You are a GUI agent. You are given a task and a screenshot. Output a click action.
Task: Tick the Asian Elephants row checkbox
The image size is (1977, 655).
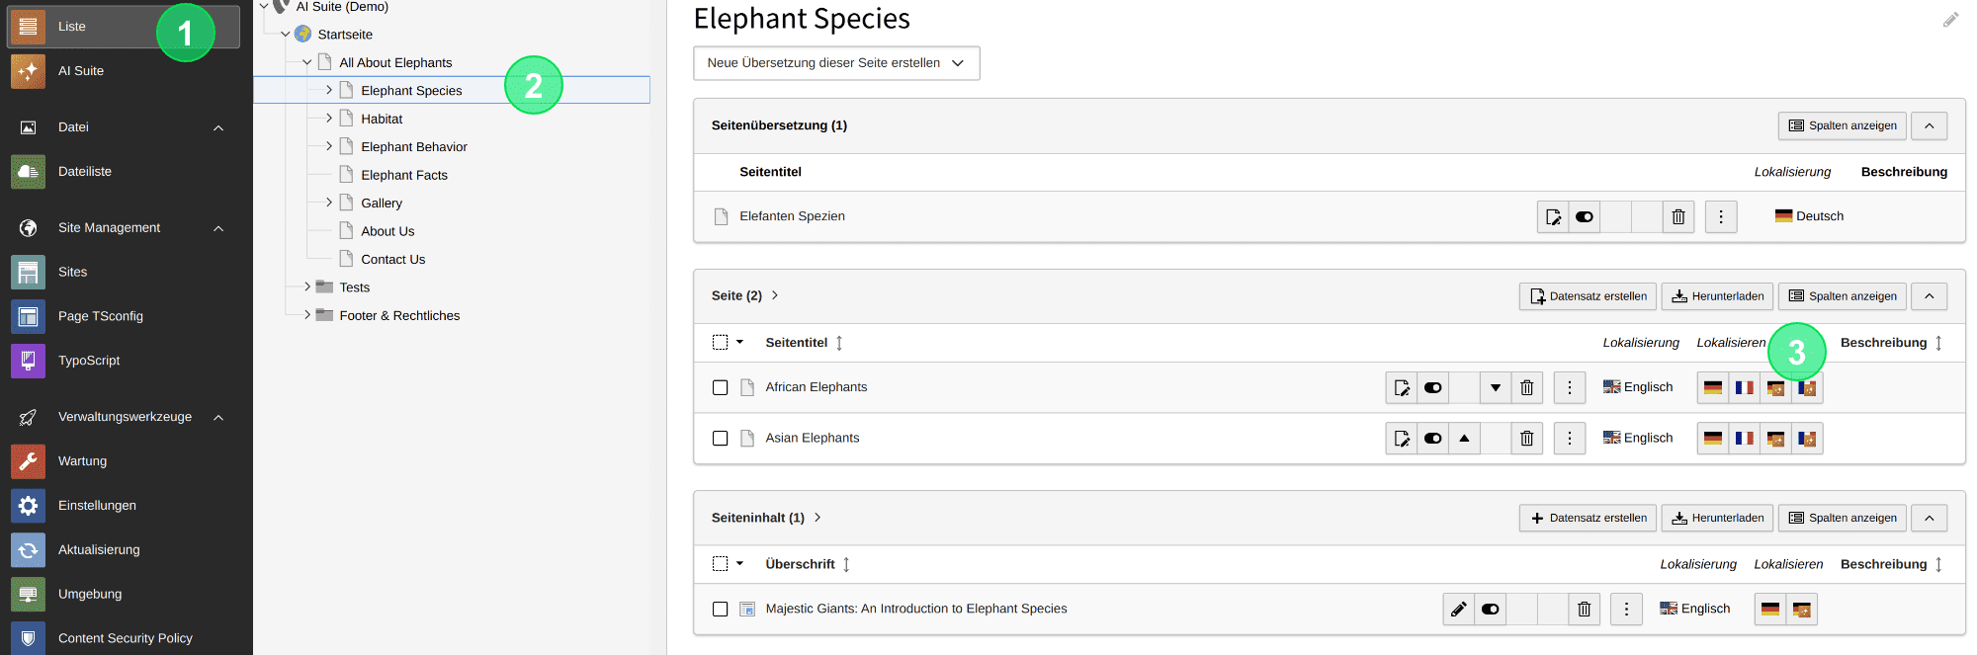[x=721, y=438]
